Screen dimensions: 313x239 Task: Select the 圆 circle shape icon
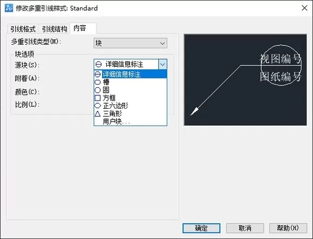98,90
